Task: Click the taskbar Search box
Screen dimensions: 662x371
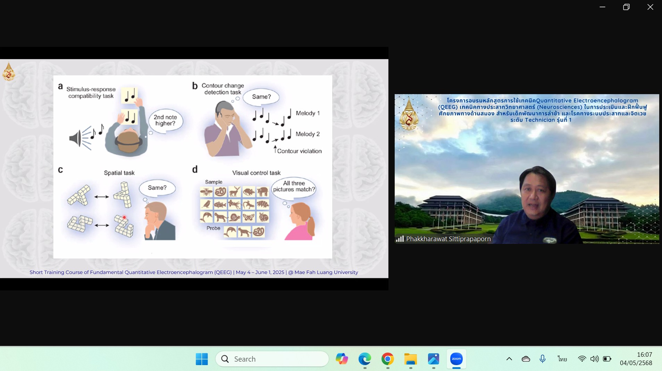Action: pos(272,359)
